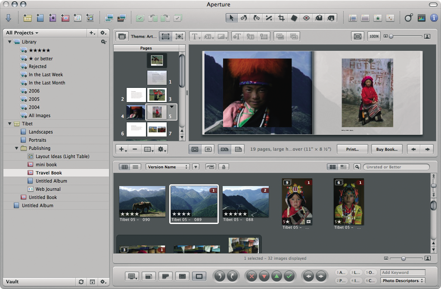Click the purple New Smart Album icon
This screenshot has width=441, height=289.
(52, 18)
